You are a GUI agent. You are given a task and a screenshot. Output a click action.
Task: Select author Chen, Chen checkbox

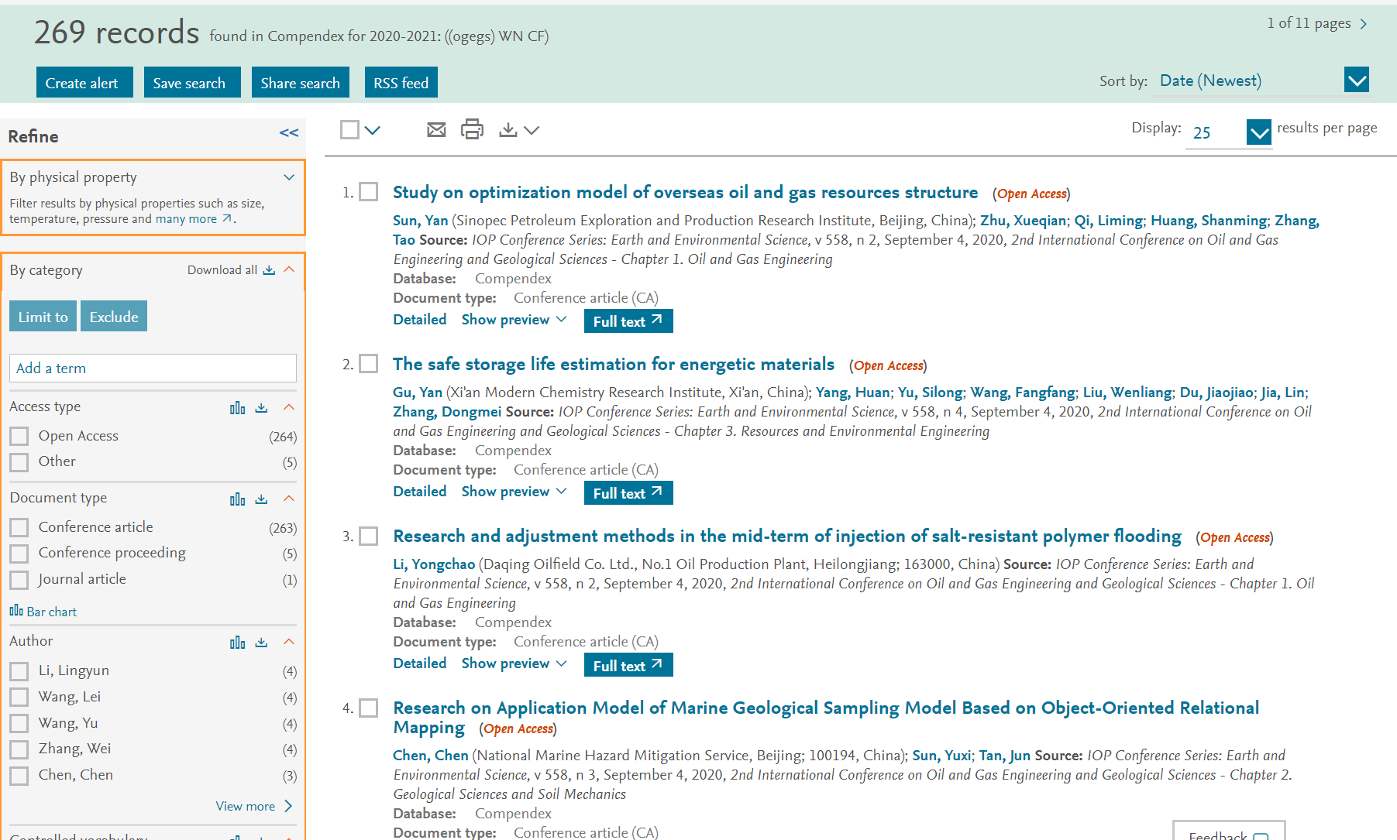[x=19, y=776]
